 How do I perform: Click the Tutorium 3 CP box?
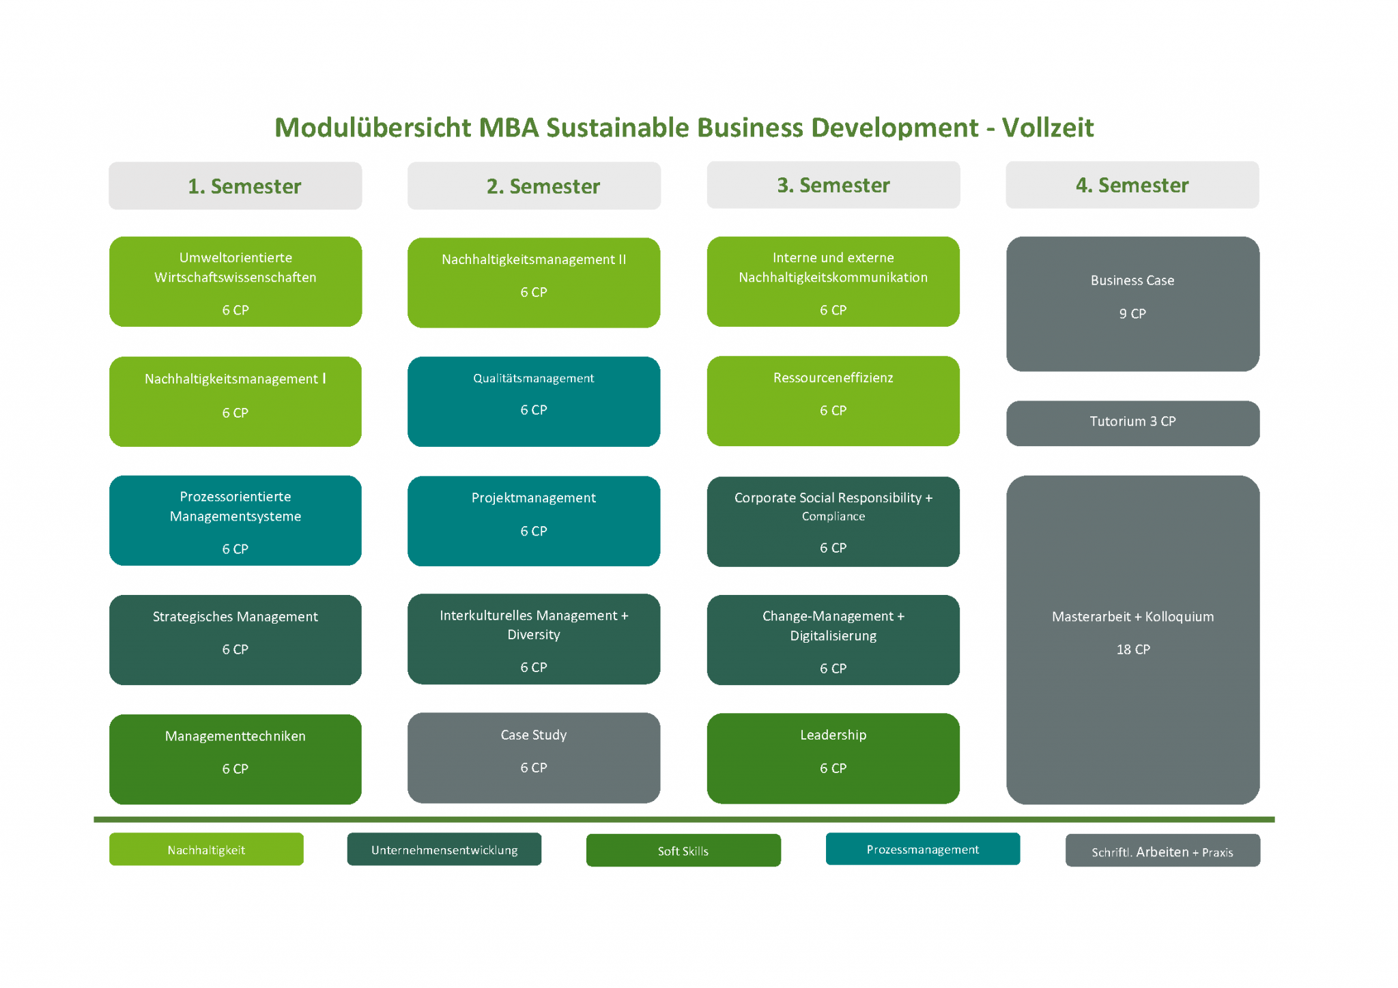coord(1132,423)
